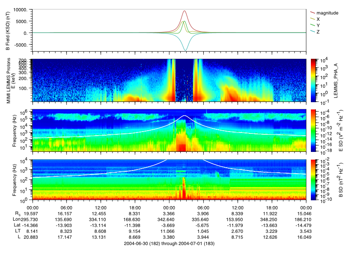The height and width of the screenshot is (255, 352).
Task: Click the '06:00' first time label
Action: click(66, 208)
